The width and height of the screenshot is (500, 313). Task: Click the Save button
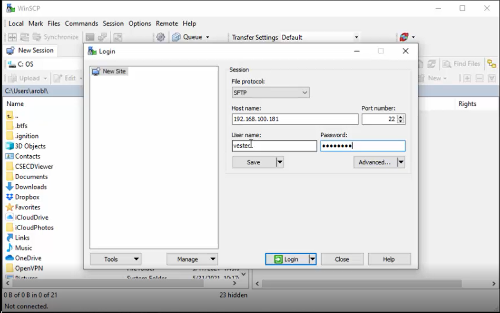tap(254, 162)
